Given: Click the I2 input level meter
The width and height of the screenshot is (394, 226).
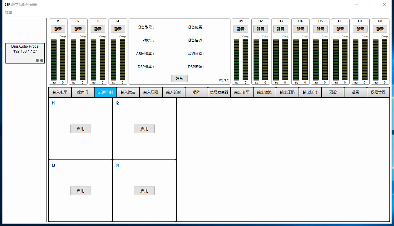Looking at the screenshot, I should pos(74,60).
